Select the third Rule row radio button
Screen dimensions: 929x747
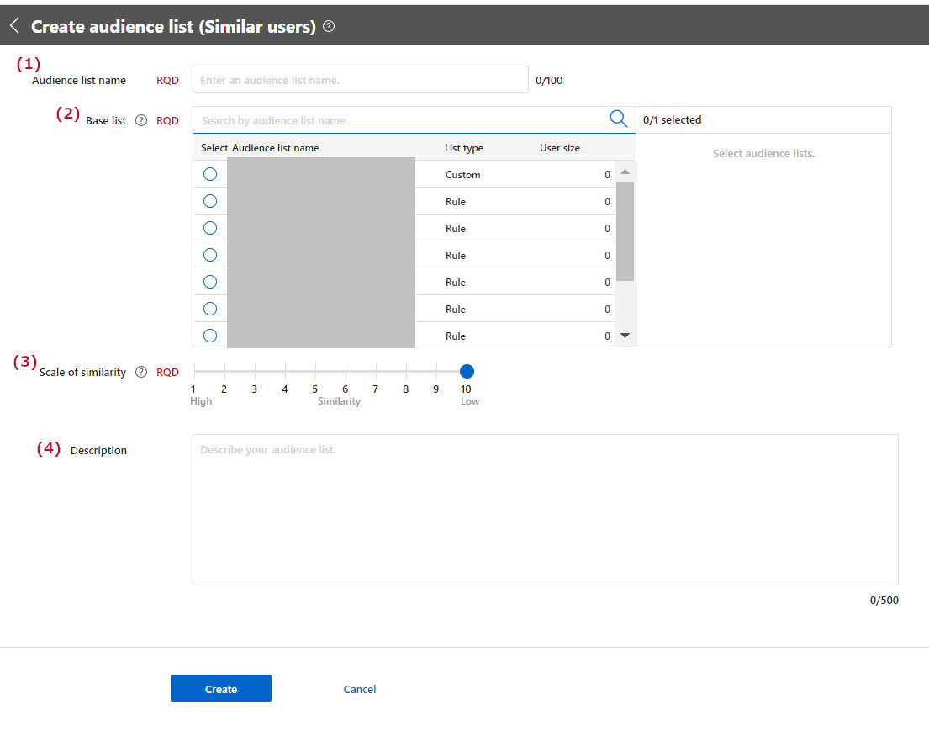[210, 255]
